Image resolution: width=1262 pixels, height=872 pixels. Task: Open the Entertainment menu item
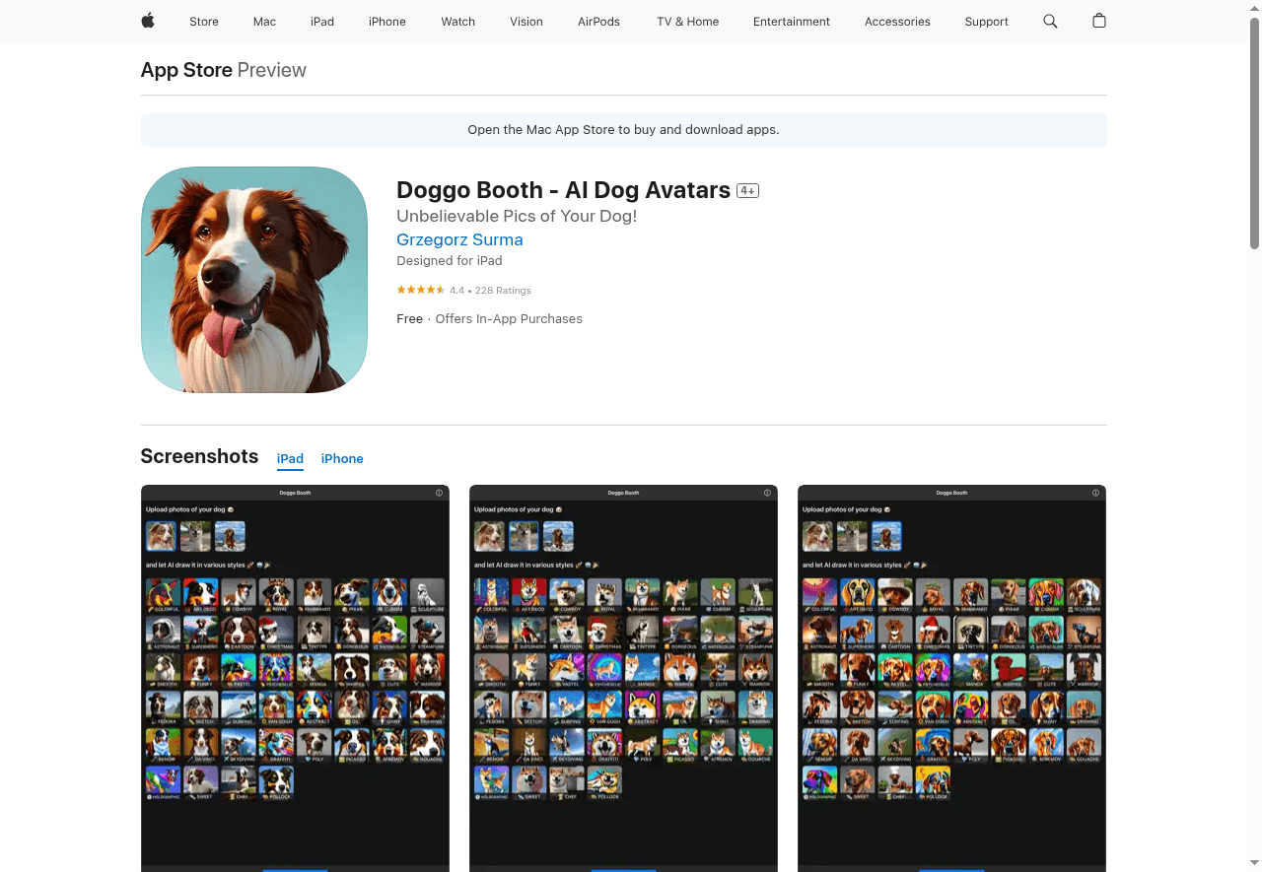(x=792, y=22)
